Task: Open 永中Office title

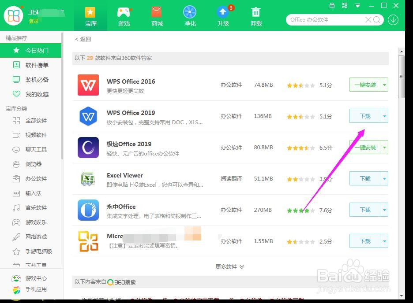Action: pos(121,207)
